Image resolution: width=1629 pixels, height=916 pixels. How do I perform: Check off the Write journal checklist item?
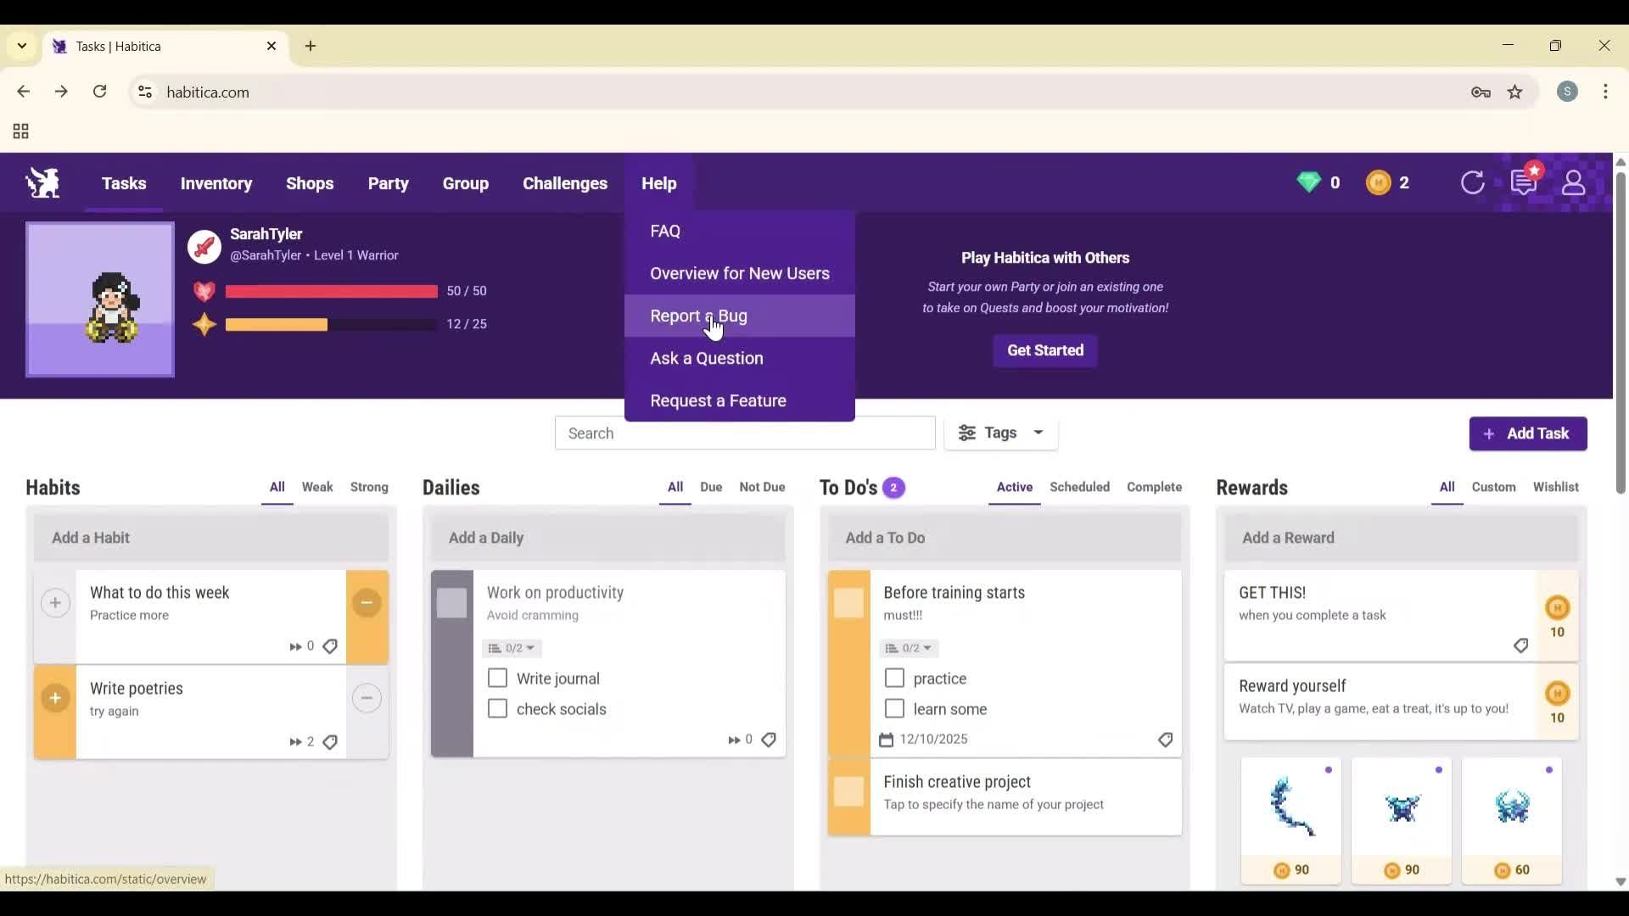496,678
